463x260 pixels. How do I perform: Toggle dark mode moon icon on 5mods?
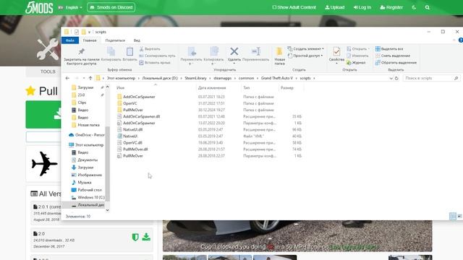414,7
